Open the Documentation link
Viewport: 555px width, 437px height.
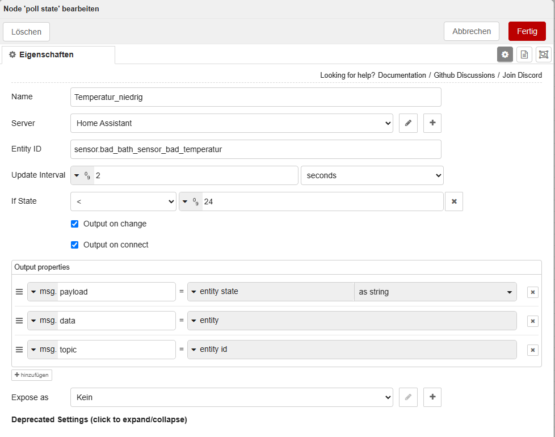click(x=402, y=75)
